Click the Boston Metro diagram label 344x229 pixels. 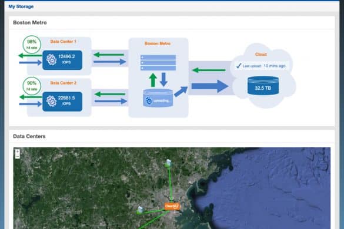tap(158, 43)
